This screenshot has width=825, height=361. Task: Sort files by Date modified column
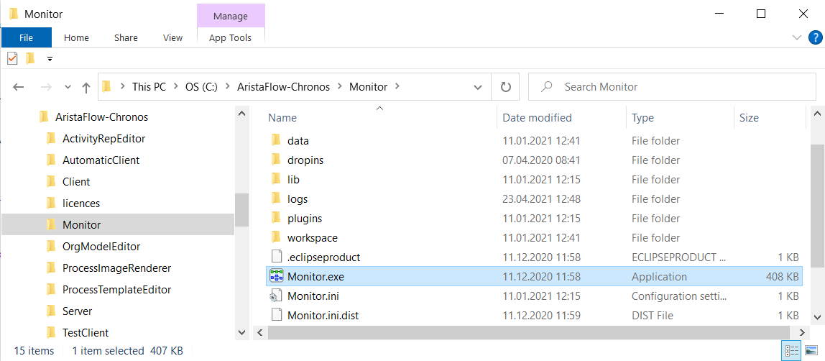click(x=538, y=118)
